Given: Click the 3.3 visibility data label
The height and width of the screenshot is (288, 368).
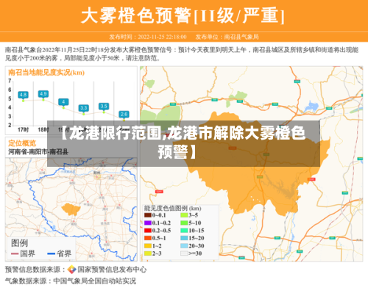Looking at the screenshot, I should point(84,108).
